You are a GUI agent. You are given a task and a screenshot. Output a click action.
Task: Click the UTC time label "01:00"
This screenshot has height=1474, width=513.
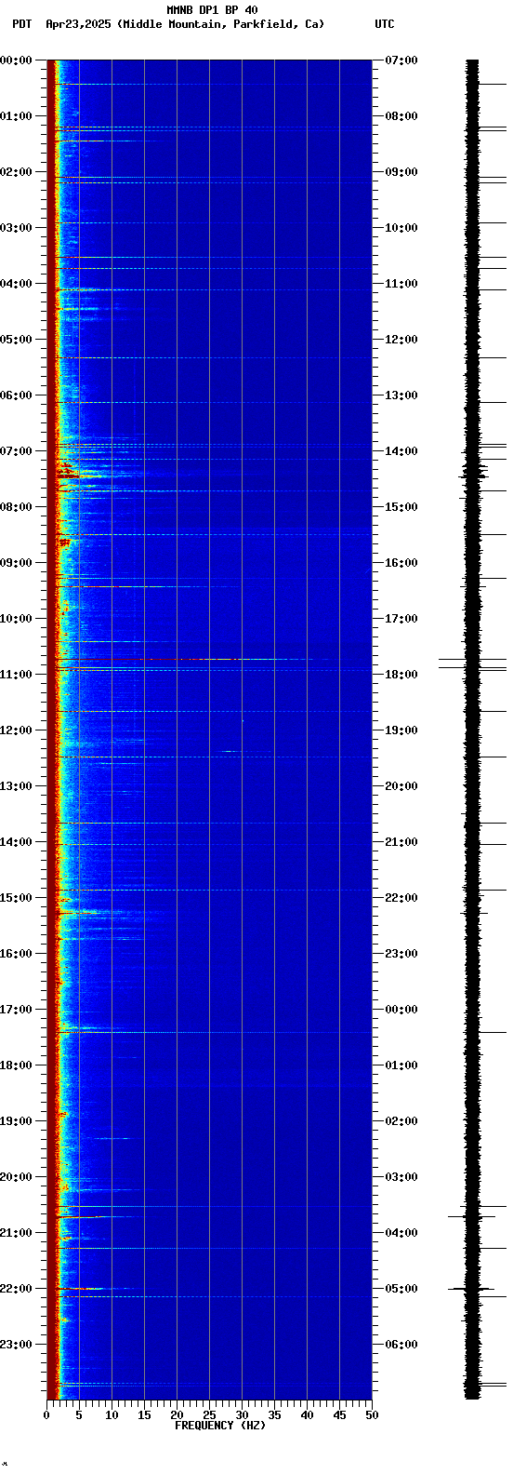[x=401, y=1065]
